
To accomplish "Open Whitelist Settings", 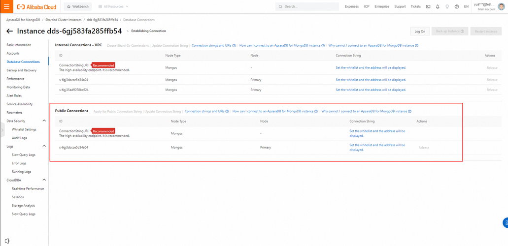I will [24, 129].
